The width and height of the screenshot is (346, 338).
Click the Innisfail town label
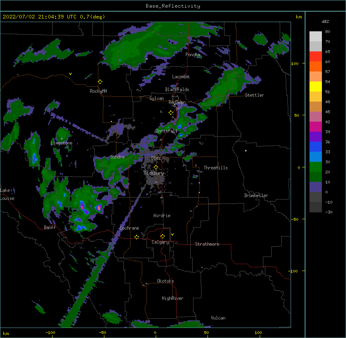coord(167,131)
